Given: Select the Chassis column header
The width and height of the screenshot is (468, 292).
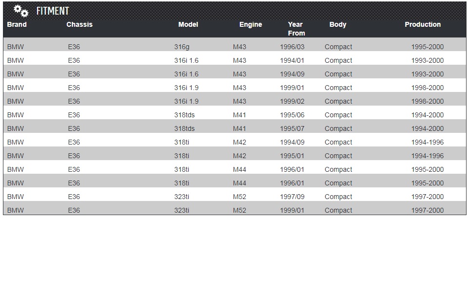Looking at the screenshot, I should coord(79,24).
